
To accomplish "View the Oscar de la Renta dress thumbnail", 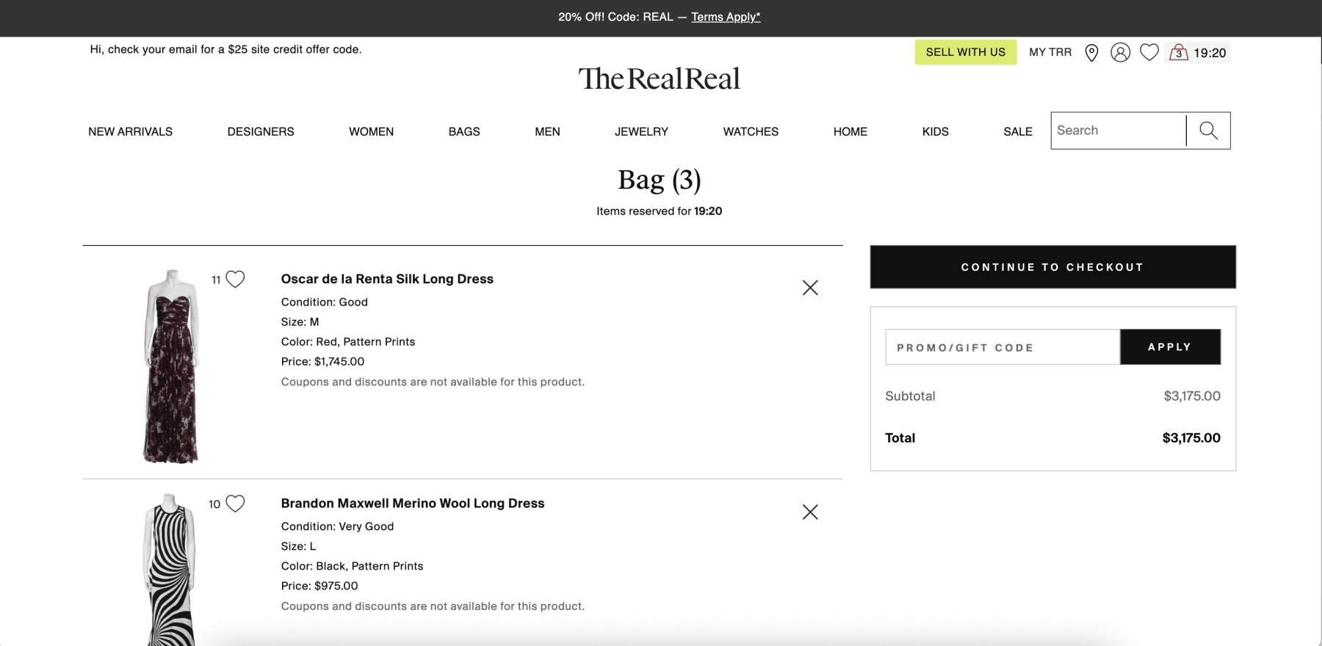I will [171, 366].
